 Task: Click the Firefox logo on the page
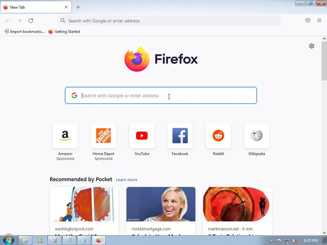pyautogui.click(x=161, y=59)
